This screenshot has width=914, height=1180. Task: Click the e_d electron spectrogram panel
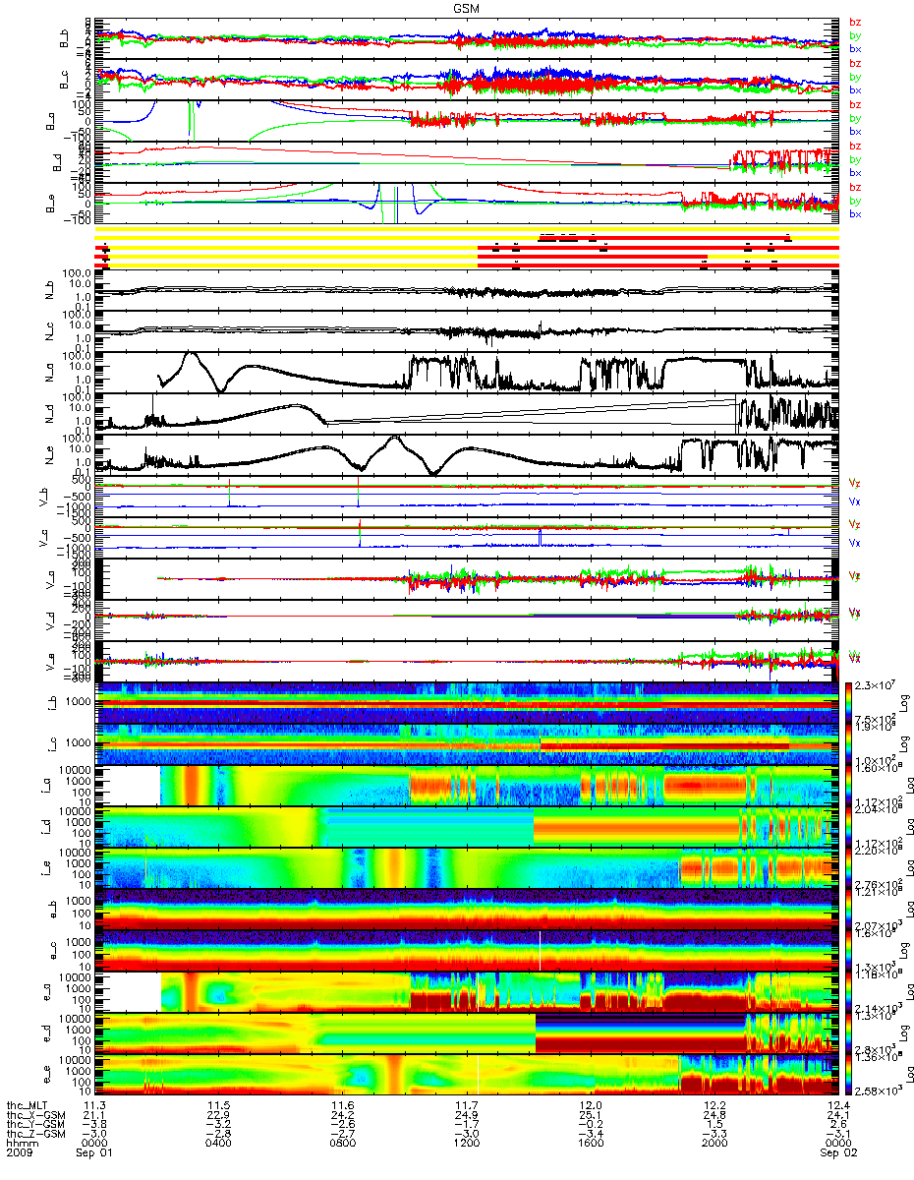click(467, 1034)
